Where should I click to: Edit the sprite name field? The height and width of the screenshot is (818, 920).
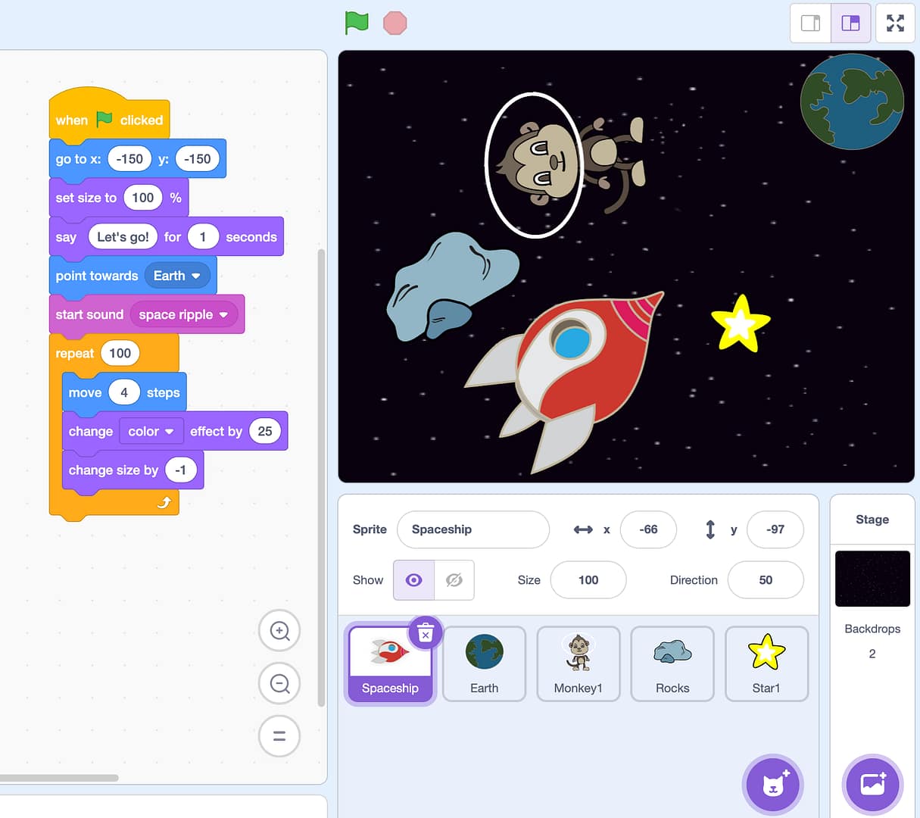tap(472, 529)
